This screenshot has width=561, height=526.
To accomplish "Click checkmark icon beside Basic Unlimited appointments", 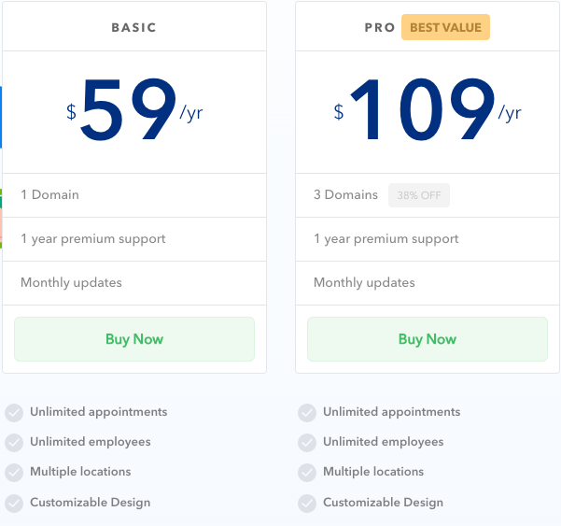I will pyautogui.click(x=14, y=413).
